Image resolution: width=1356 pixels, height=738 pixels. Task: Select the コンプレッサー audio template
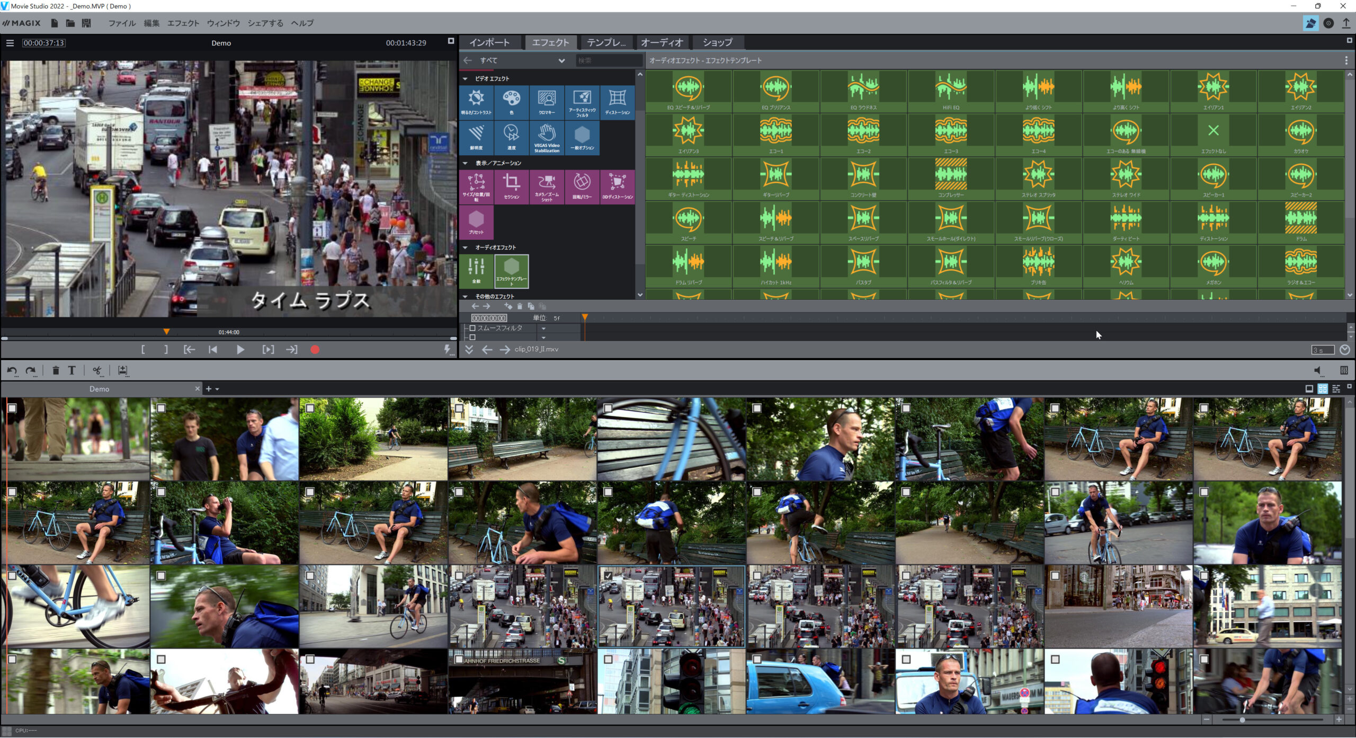951,179
